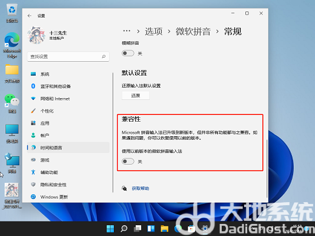Click Settings gear on the taskbar
The width and height of the screenshot is (315, 236).
[205, 229]
